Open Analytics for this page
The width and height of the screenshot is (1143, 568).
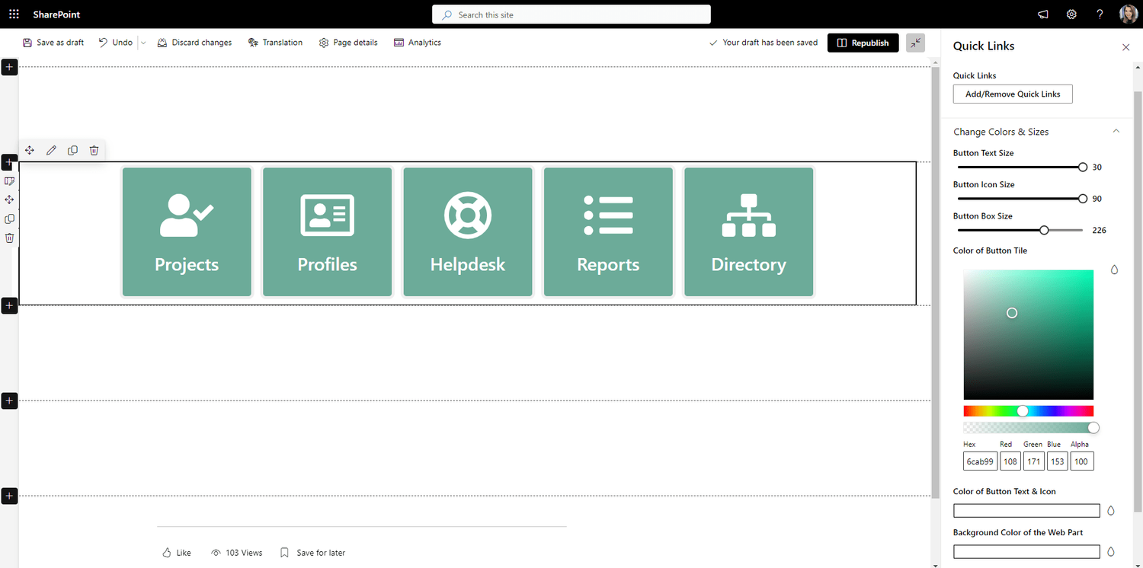418,42
